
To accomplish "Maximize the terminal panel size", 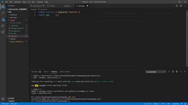I will coord(181,72).
